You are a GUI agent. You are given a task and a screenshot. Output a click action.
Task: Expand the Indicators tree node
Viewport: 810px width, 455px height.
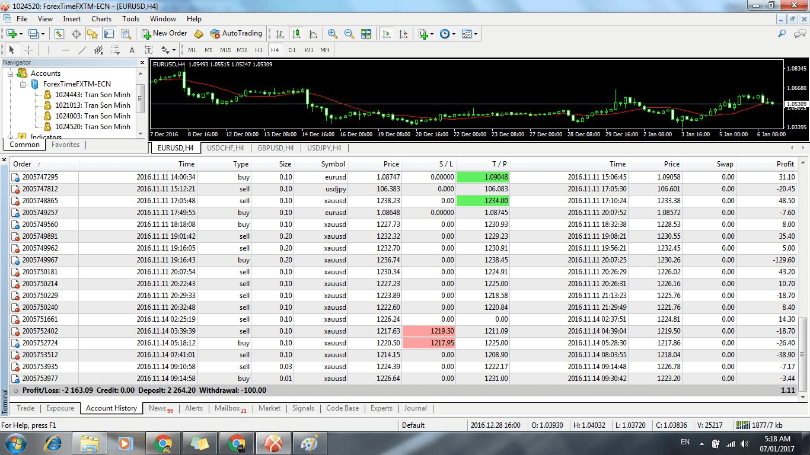[x=10, y=137]
